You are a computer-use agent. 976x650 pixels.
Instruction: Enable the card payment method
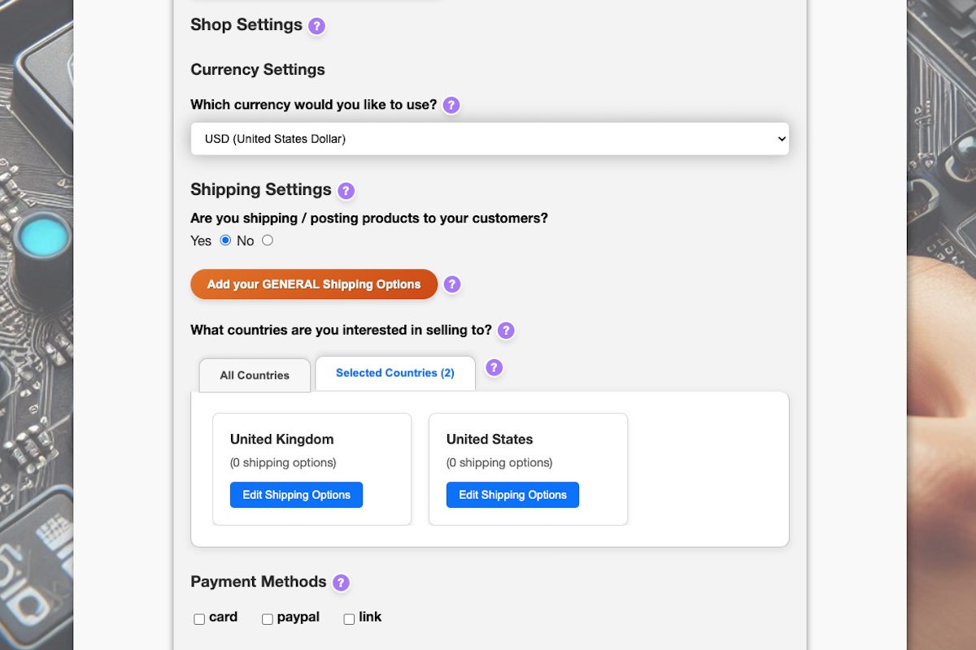198,618
